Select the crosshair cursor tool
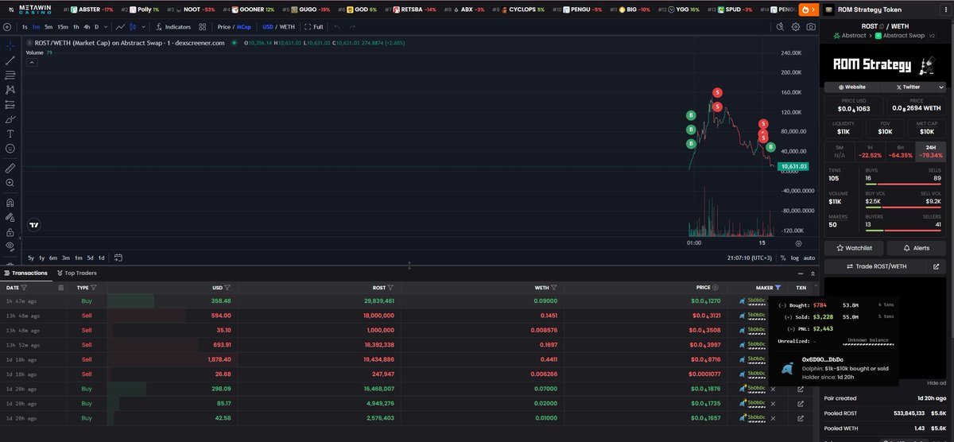The width and height of the screenshot is (954, 442). click(10, 45)
